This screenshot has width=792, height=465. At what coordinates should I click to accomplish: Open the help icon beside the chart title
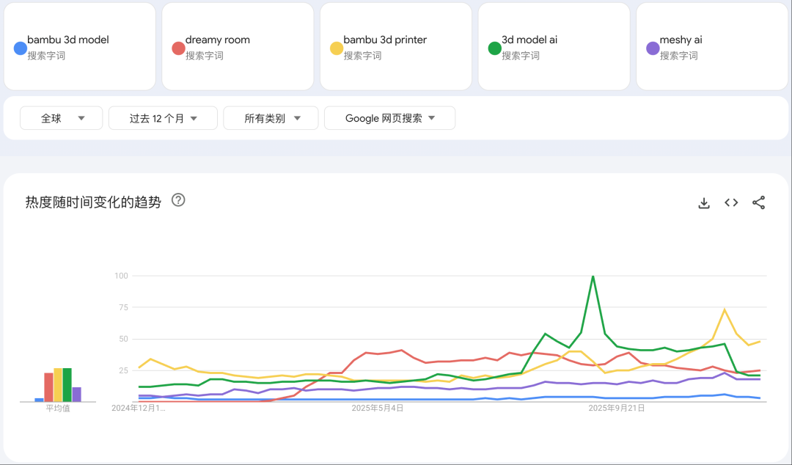(x=178, y=200)
